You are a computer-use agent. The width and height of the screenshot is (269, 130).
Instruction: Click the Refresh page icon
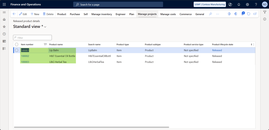click(x=249, y=14)
